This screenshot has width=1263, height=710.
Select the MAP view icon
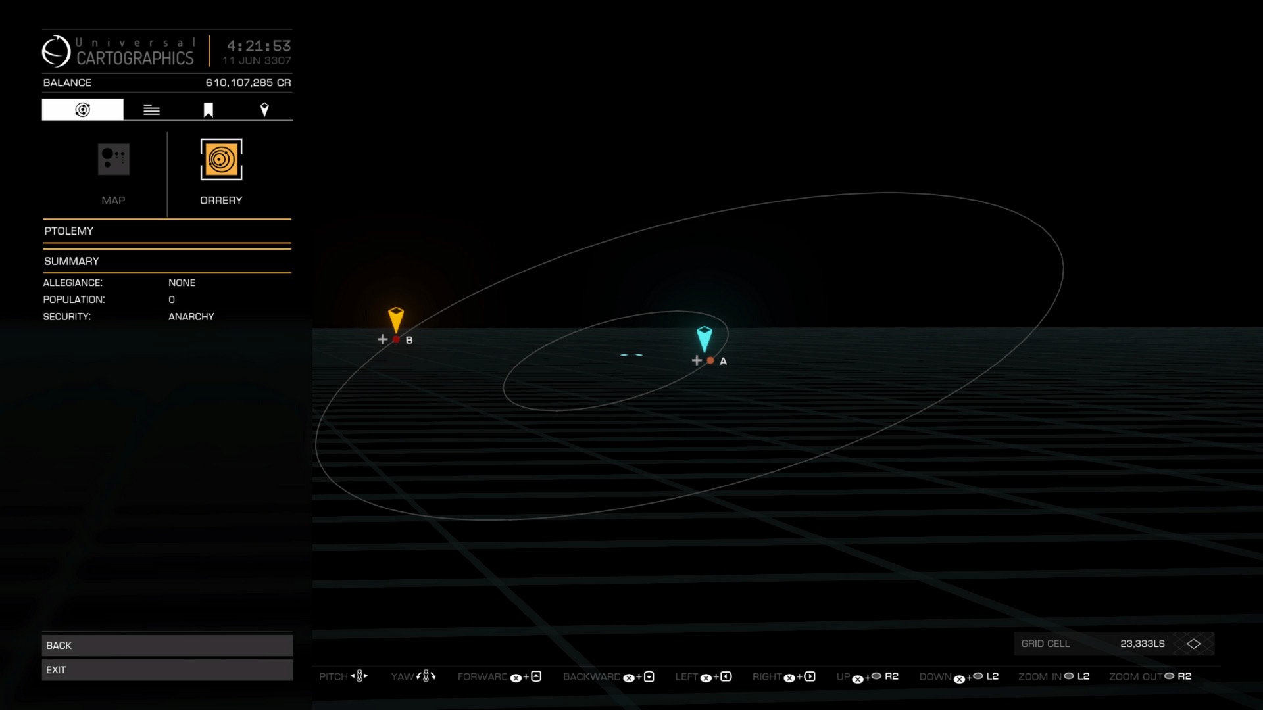point(113,160)
